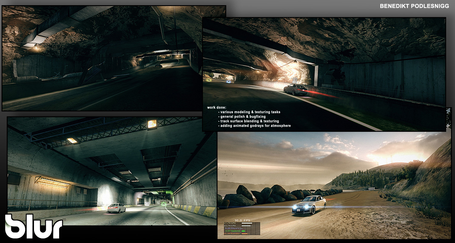Click the green Update timing bar

click(243, 231)
